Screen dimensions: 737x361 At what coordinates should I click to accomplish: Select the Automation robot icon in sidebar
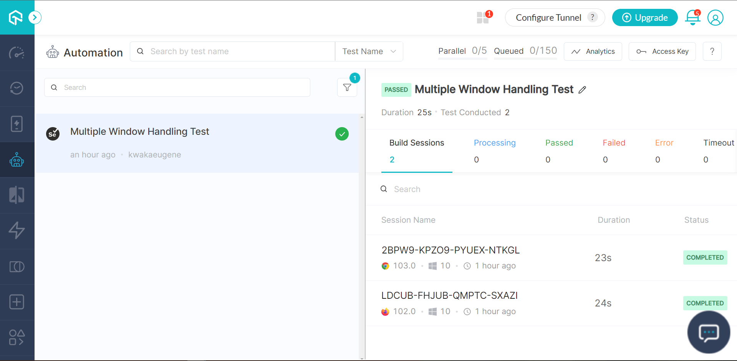(x=17, y=159)
